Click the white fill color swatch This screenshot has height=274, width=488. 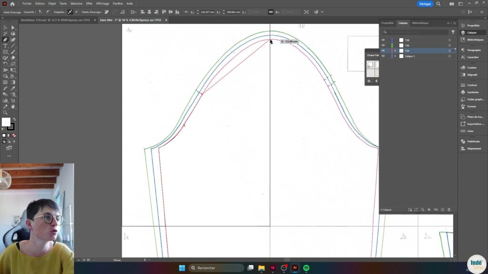coord(6,122)
